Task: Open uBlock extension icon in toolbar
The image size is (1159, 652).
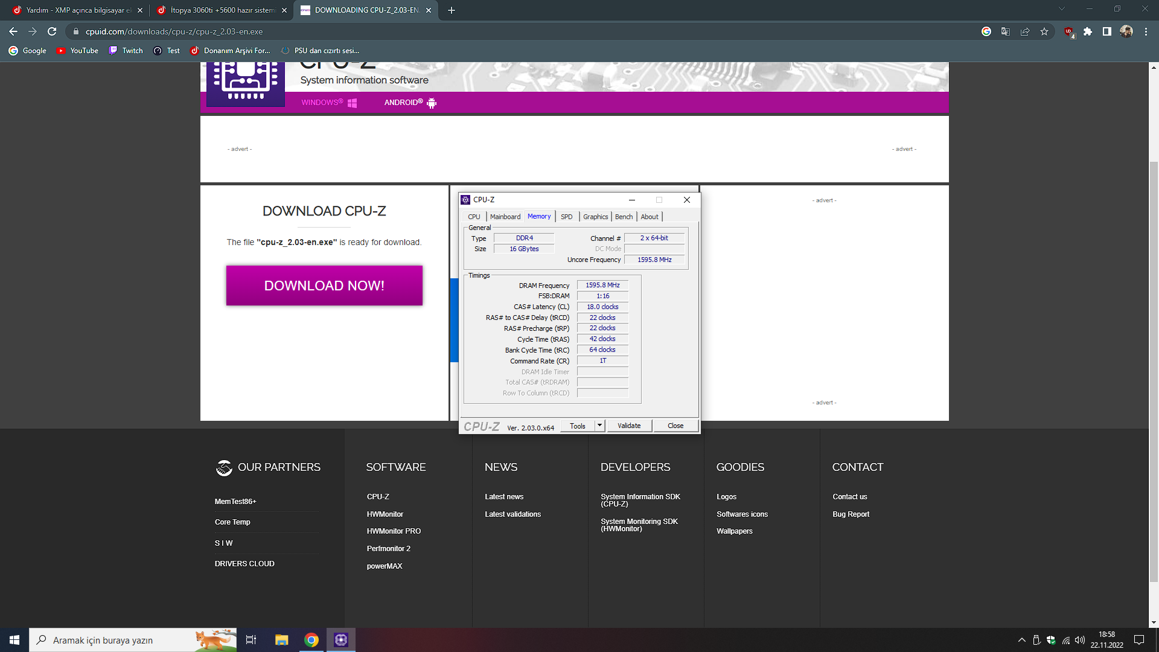Action: coord(1069,32)
